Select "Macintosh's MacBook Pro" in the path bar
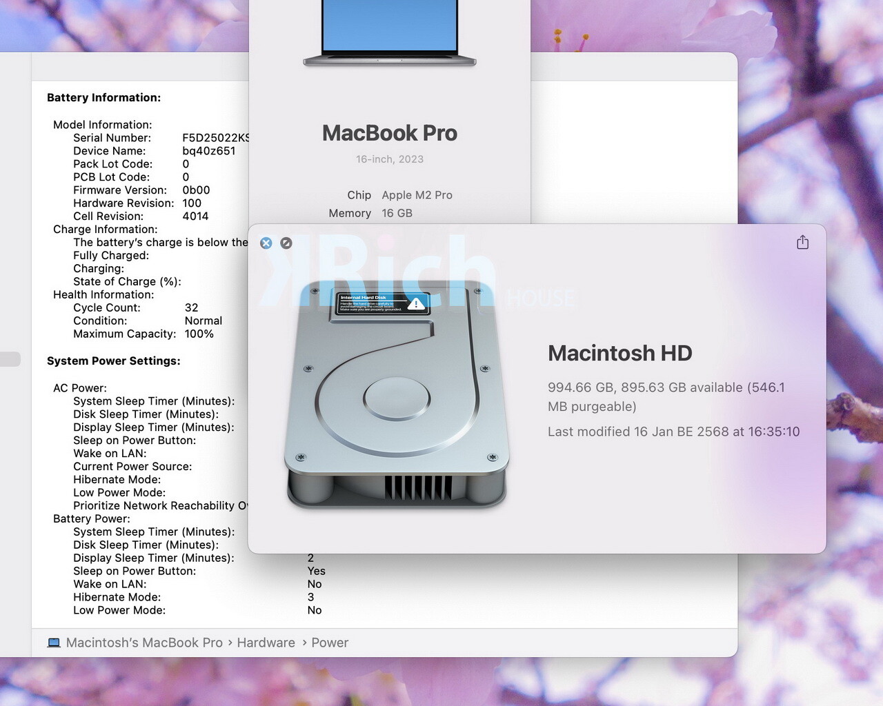Viewport: 883px width, 706px height. pos(144,643)
